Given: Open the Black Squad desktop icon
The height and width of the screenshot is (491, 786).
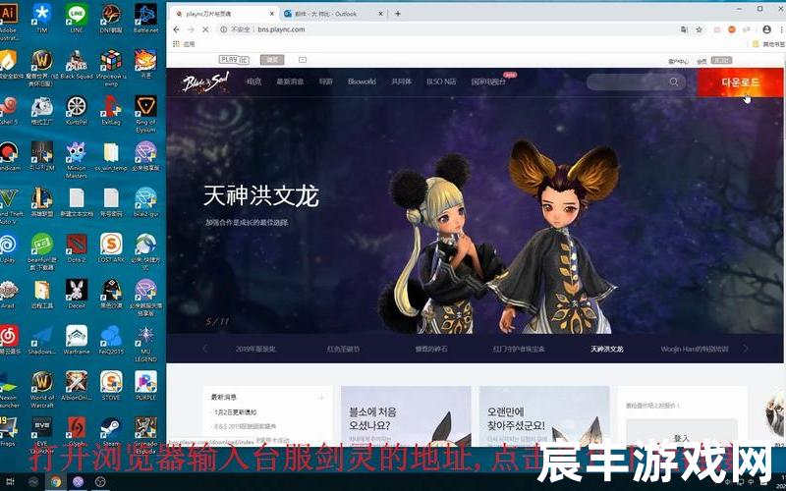Looking at the screenshot, I should coord(77,63).
